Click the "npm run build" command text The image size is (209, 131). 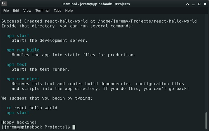pyautogui.click(x=23, y=50)
